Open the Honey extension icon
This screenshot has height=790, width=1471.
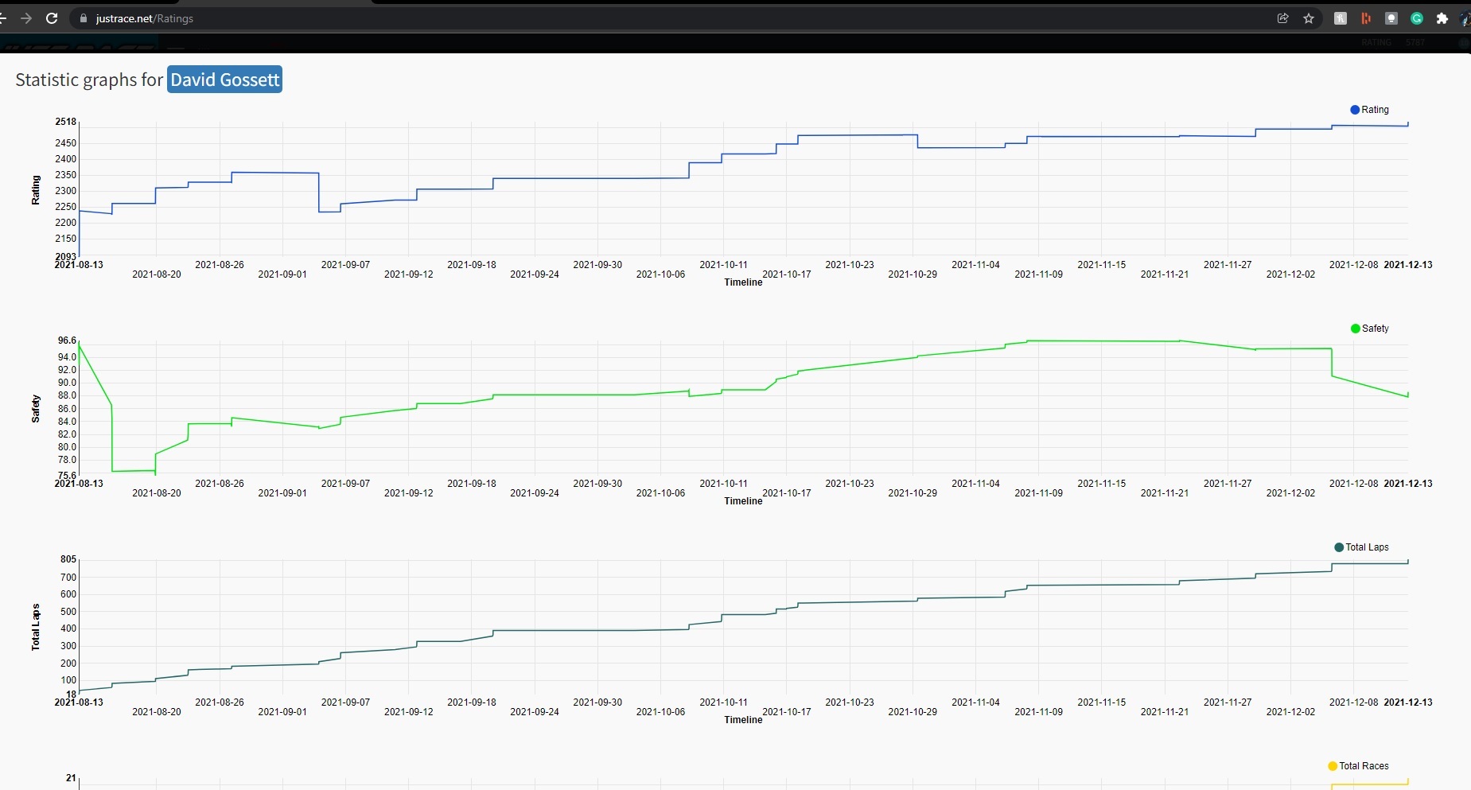[x=1341, y=18]
